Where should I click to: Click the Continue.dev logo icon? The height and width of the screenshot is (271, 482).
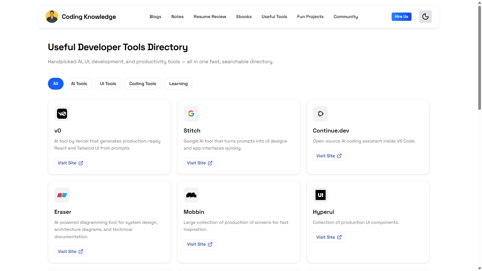coord(321,114)
